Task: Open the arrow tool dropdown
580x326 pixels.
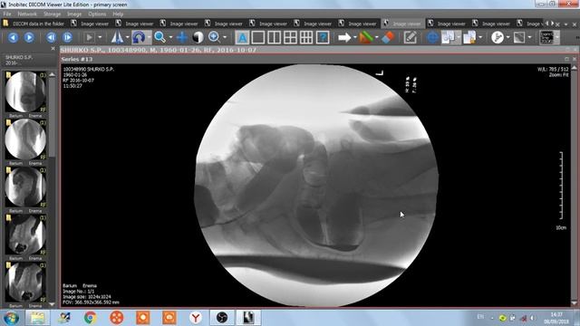Action: pyautogui.click(x=354, y=37)
